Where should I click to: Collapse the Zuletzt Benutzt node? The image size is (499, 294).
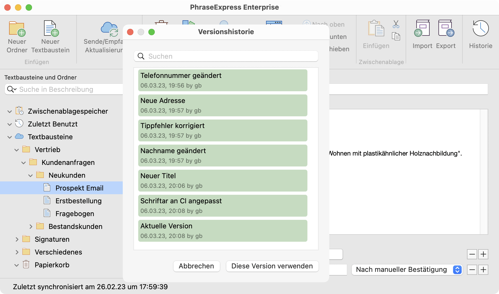(10, 124)
